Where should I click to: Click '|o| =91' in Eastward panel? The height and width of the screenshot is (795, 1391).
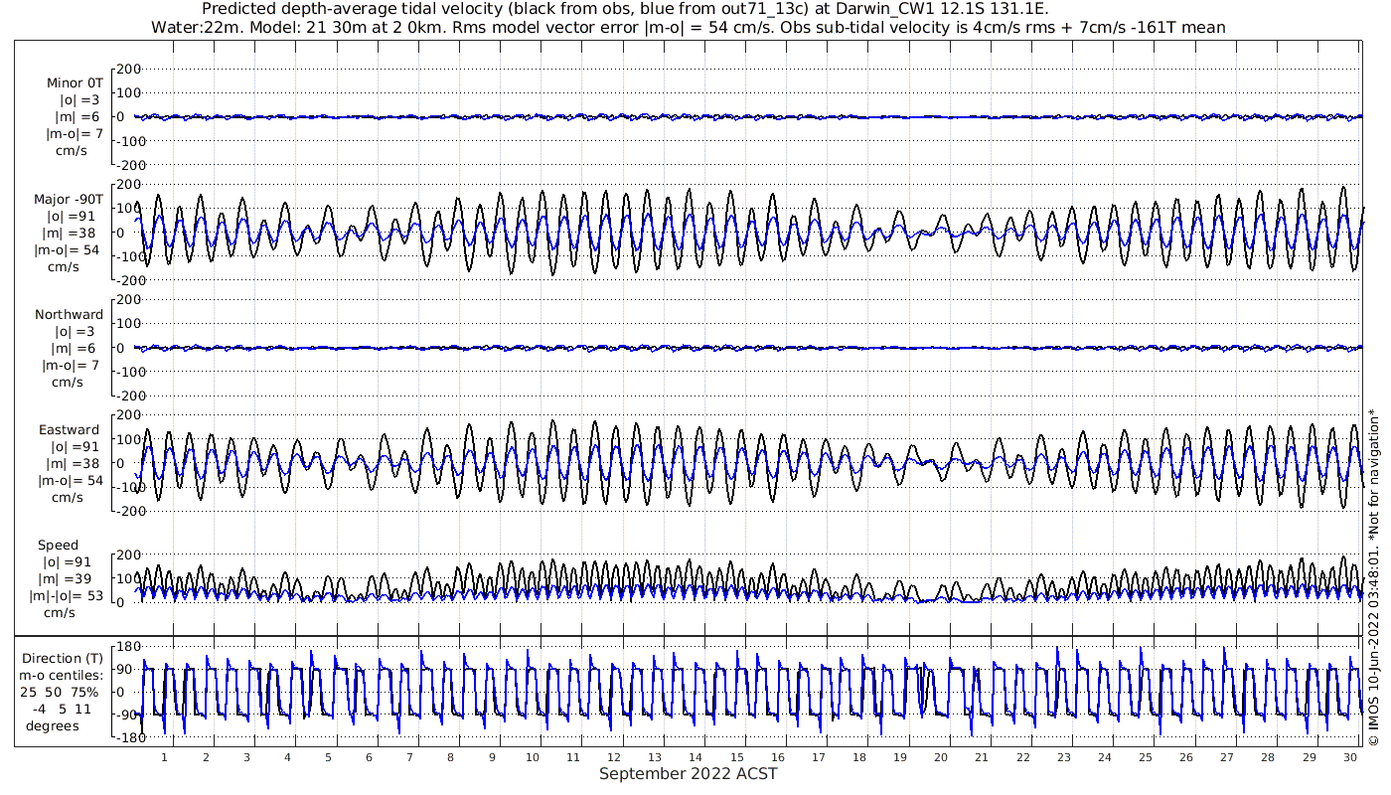pos(77,446)
